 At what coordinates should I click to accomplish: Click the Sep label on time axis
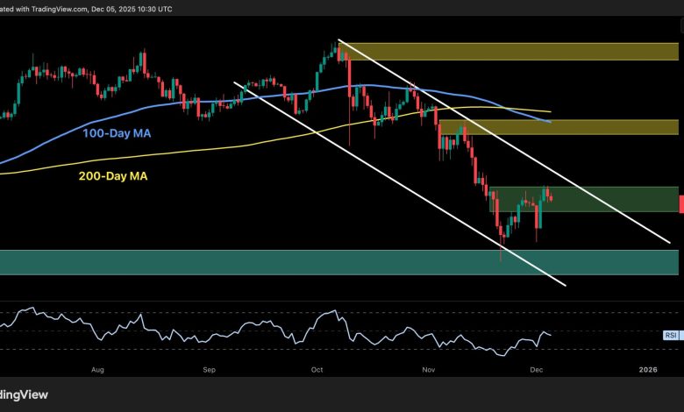coord(209,371)
